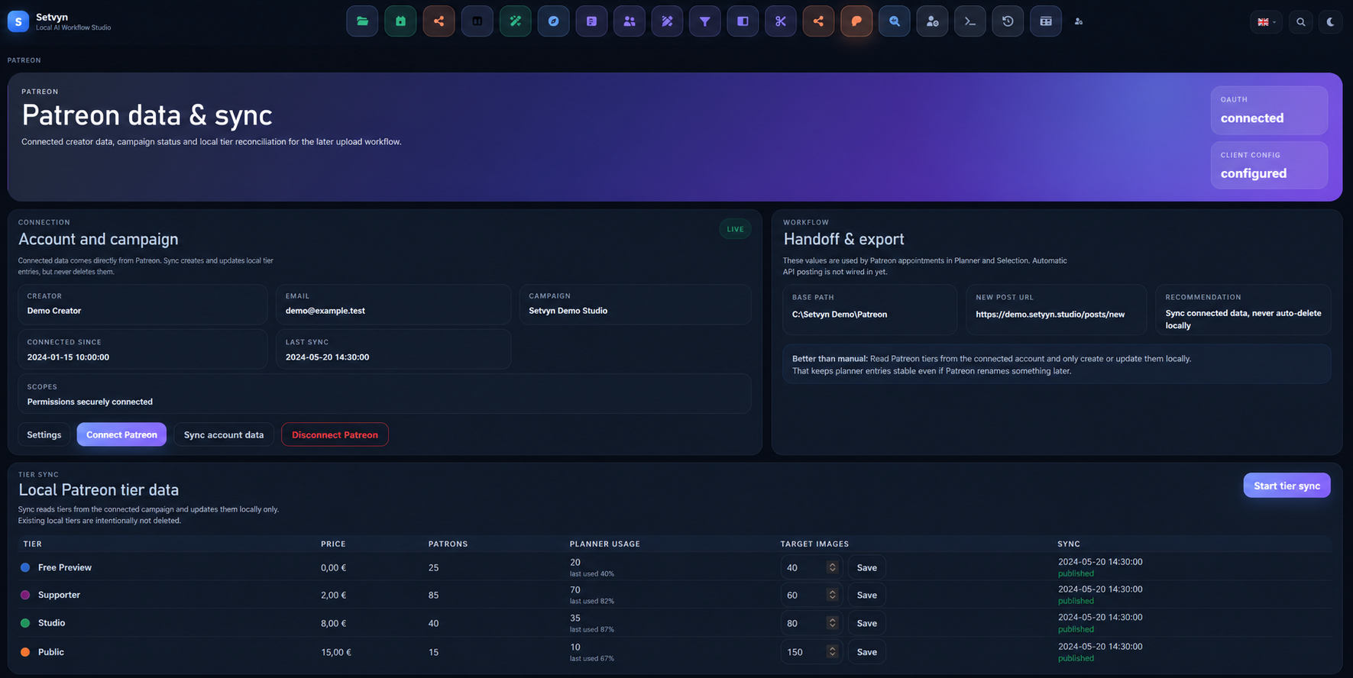This screenshot has height=678, width=1353.
Task: Select the purple magic wand icon
Action: click(667, 21)
